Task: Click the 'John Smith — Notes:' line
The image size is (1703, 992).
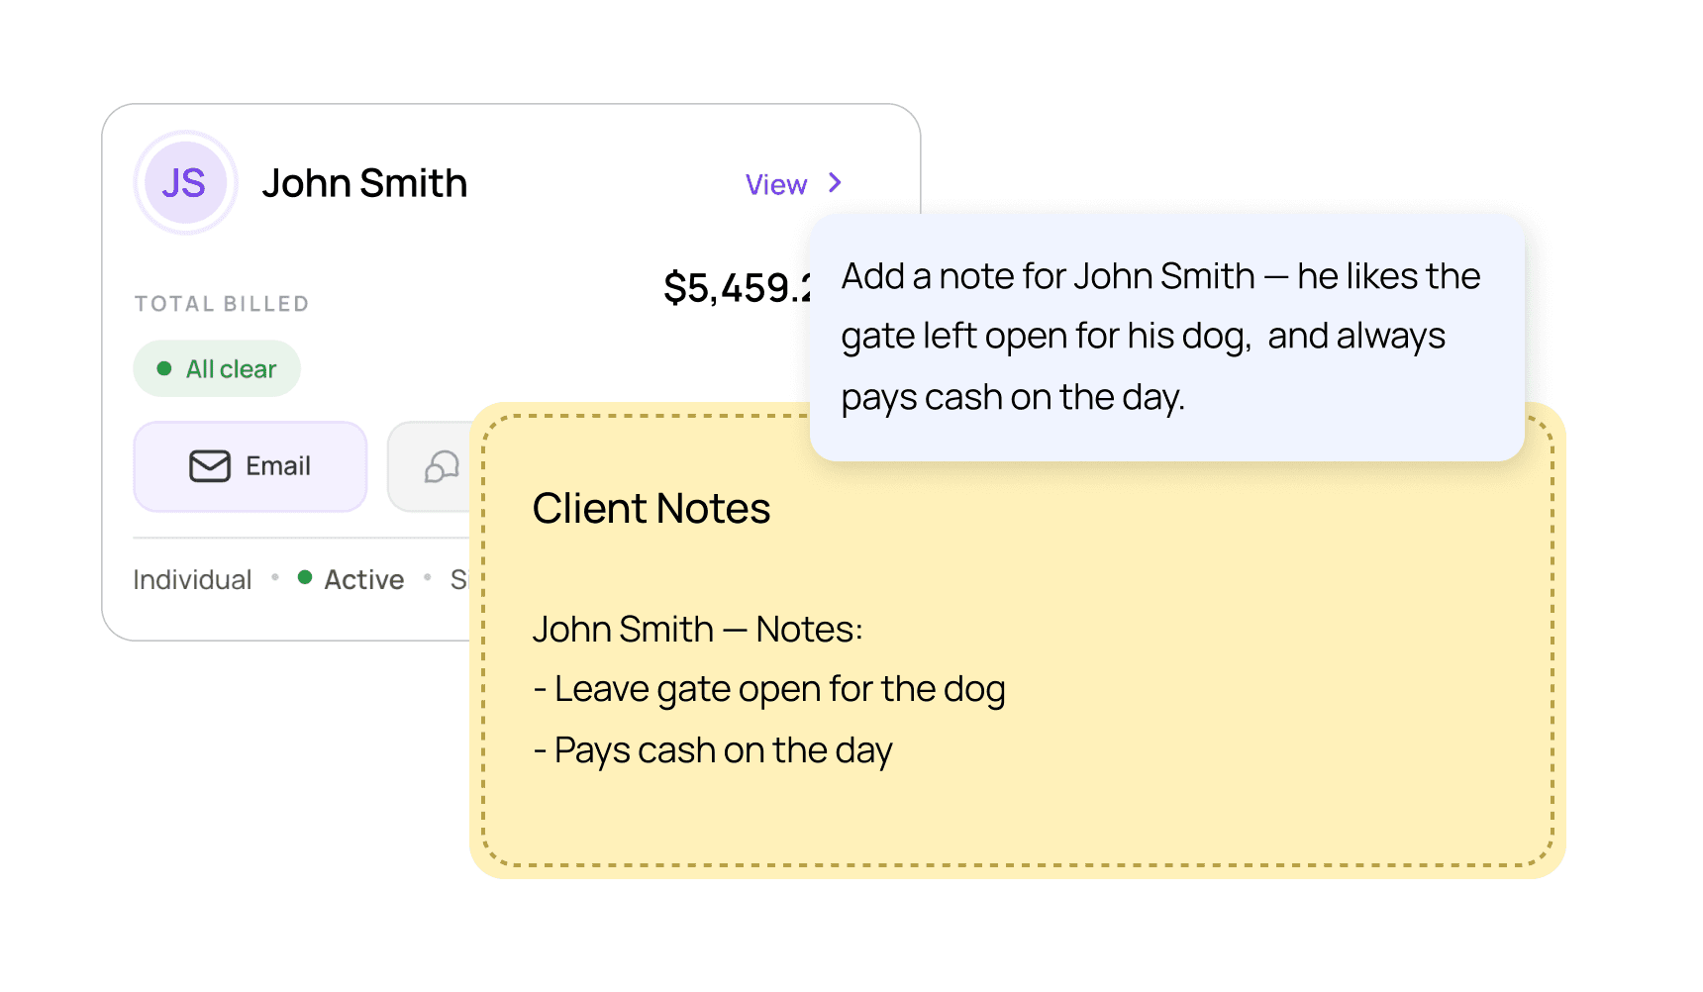Action: coord(698,630)
